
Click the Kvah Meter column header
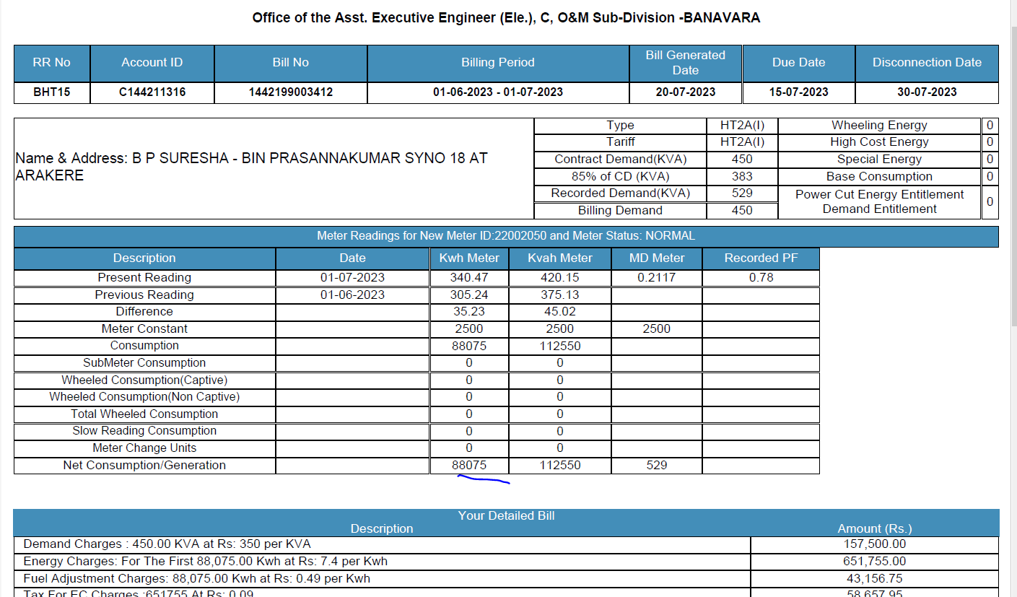coord(560,258)
